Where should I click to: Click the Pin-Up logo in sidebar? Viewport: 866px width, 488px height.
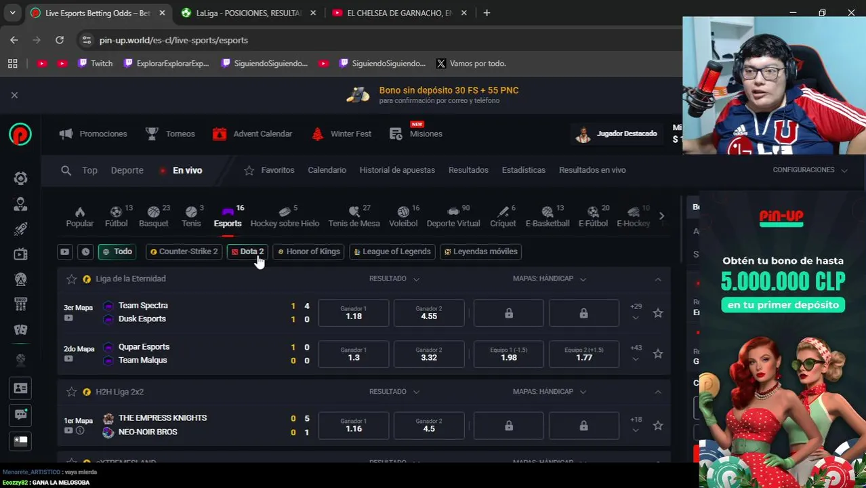click(x=20, y=134)
